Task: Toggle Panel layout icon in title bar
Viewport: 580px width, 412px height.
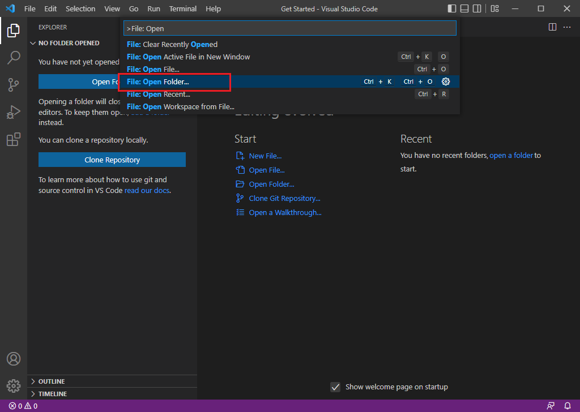Action: pyautogui.click(x=464, y=8)
